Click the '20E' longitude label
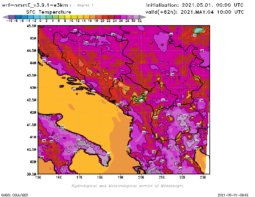The image size is (255, 197). click(x=141, y=177)
